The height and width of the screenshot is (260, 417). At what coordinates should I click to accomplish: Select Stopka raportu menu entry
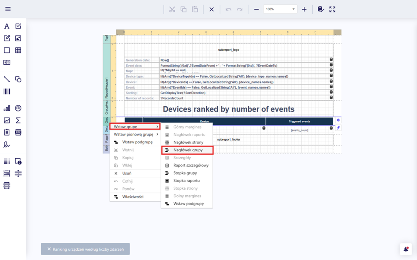(x=186, y=181)
